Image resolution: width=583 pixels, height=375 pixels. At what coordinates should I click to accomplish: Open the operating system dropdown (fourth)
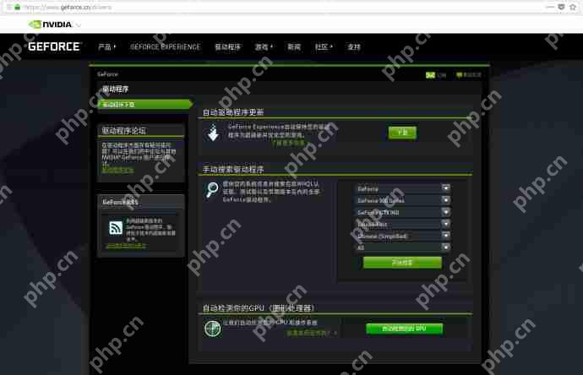[402, 224]
